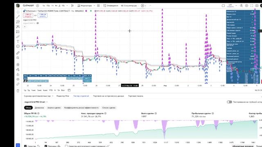Image resolution: width=262 pixels, height=147 pixels.
Task: Collapse the indicator legend chevron
Action: pyautogui.click(x=25, y=27)
